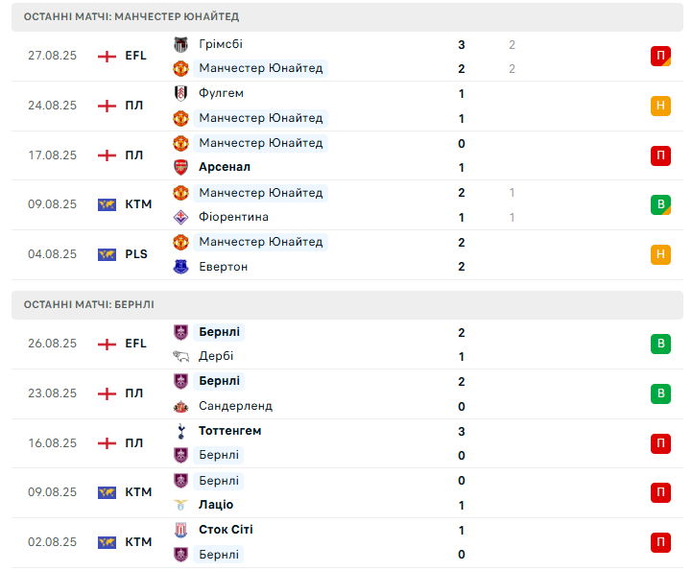Click England flag on 27.08.25 EFL match
692x571 pixels.
click(x=107, y=56)
